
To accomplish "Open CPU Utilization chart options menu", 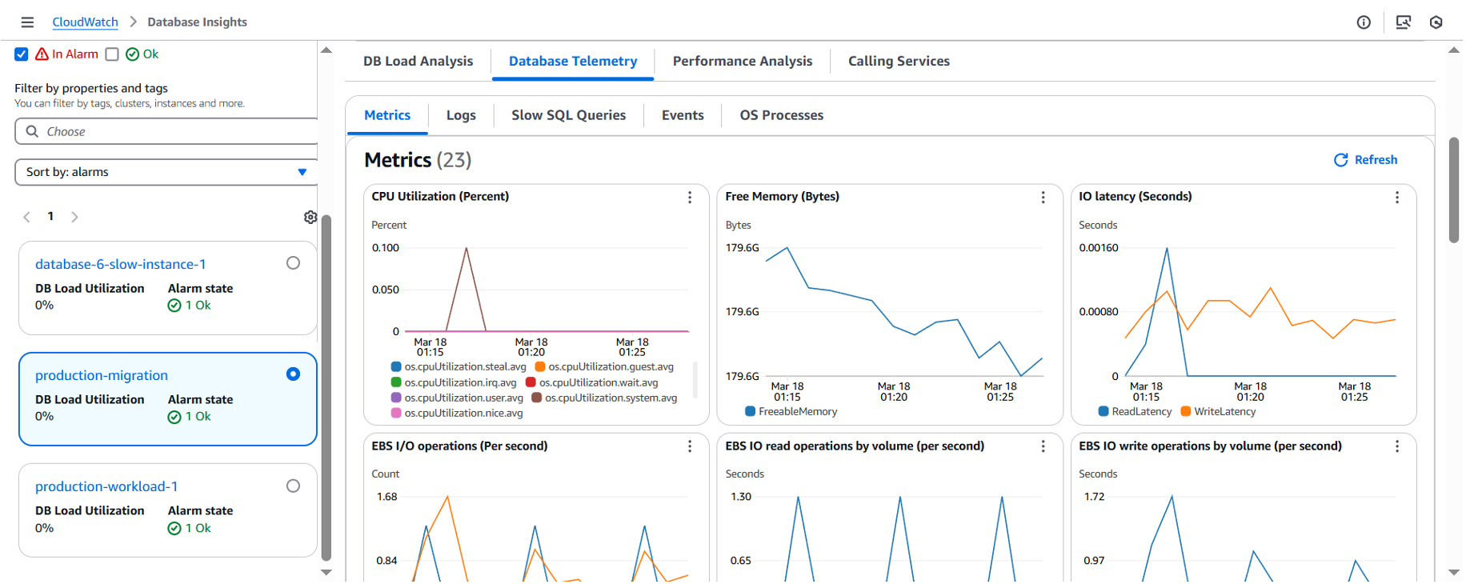I will pyautogui.click(x=690, y=198).
